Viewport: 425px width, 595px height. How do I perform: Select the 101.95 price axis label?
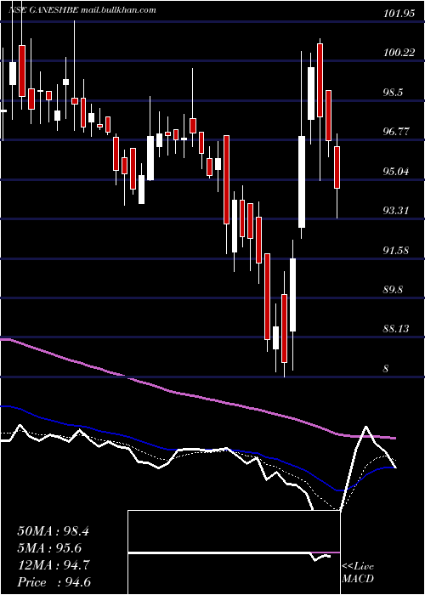399,14
